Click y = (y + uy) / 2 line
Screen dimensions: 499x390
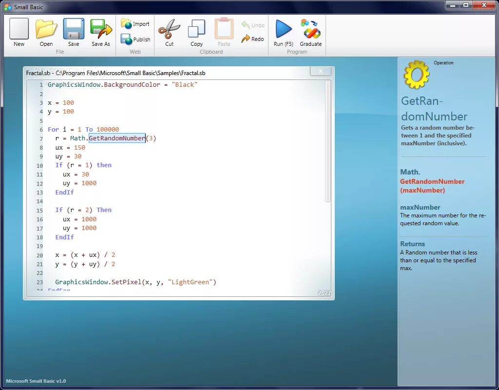(x=85, y=264)
